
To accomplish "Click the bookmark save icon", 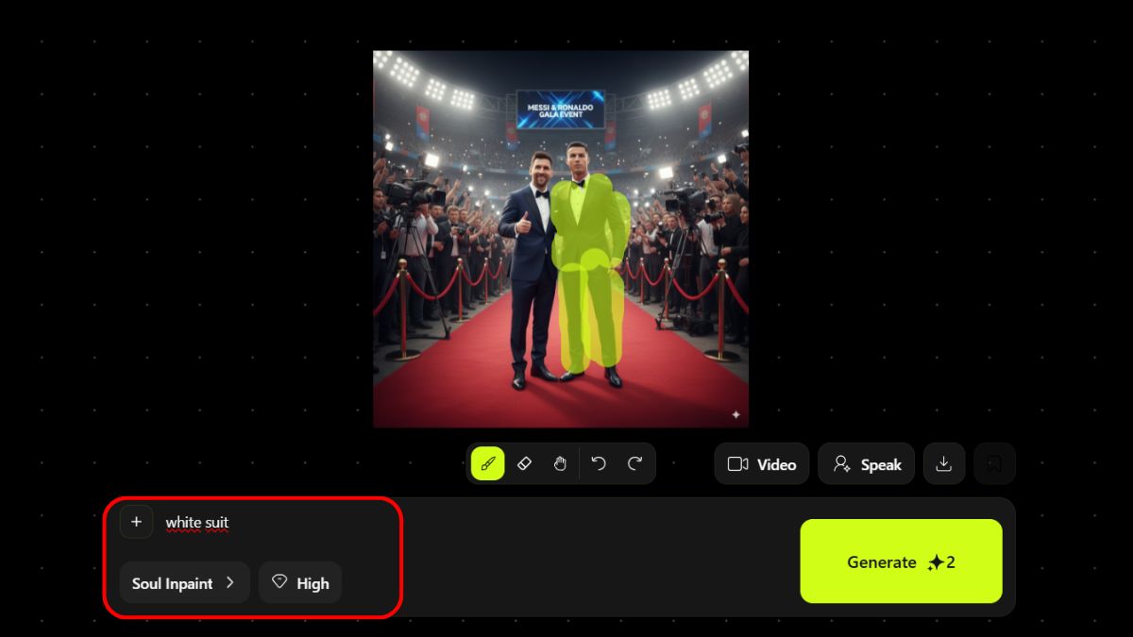I will pos(994,463).
